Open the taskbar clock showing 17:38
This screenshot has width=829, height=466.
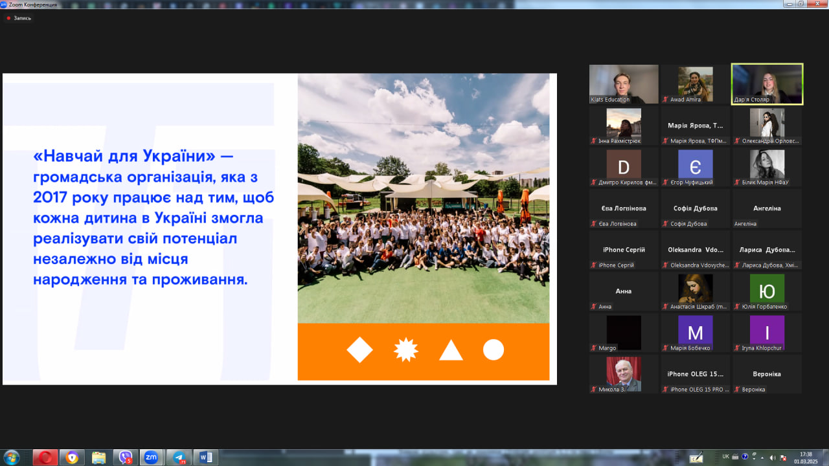coord(806,458)
